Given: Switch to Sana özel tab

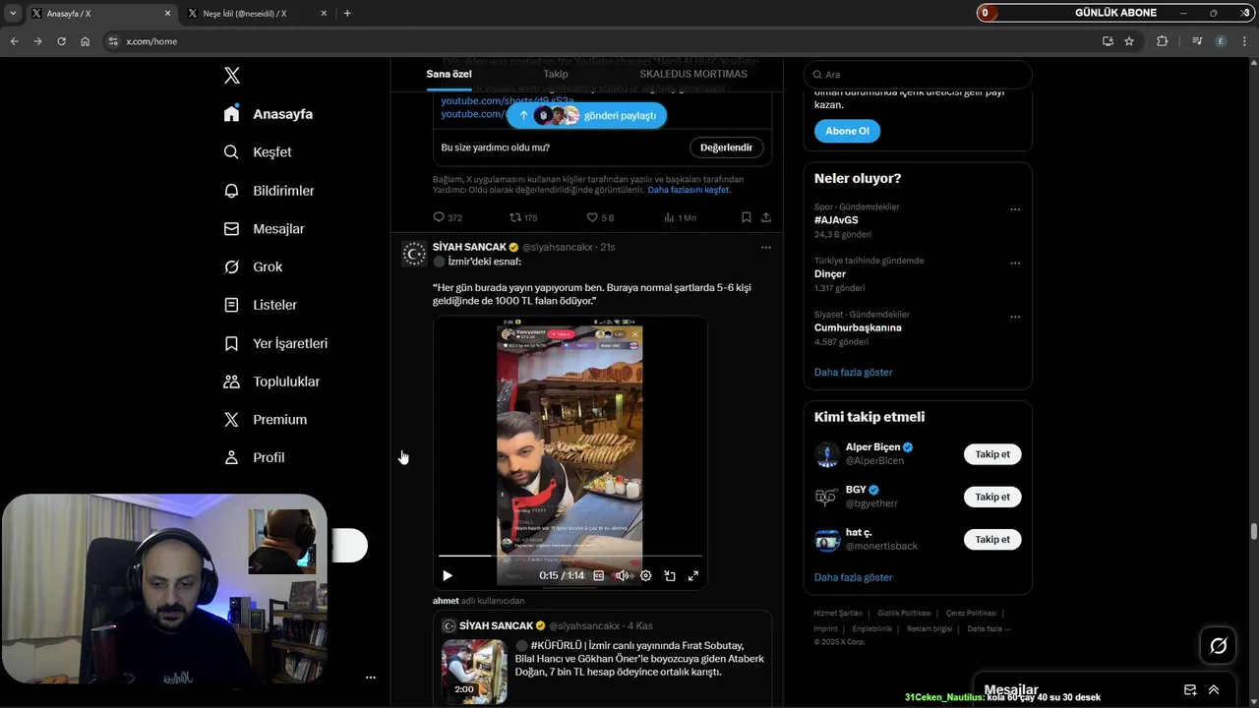Looking at the screenshot, I should tap(449, 74).
